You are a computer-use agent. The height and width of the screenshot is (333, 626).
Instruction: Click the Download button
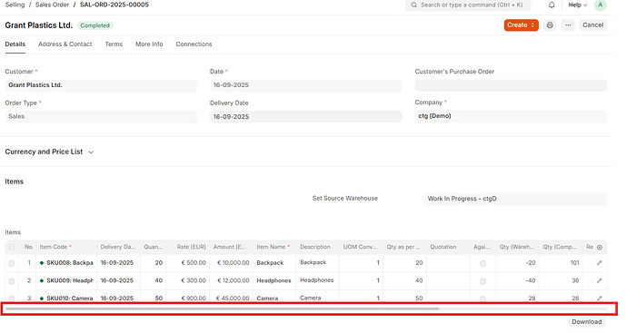click(x=586, y=322)
